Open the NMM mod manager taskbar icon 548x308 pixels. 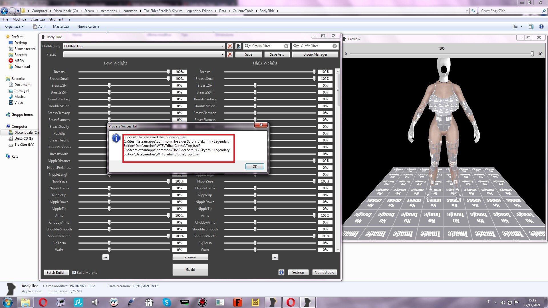(185, 302)
